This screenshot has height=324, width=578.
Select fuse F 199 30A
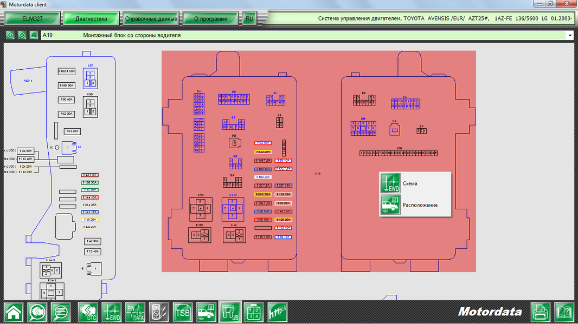point(67,85)
